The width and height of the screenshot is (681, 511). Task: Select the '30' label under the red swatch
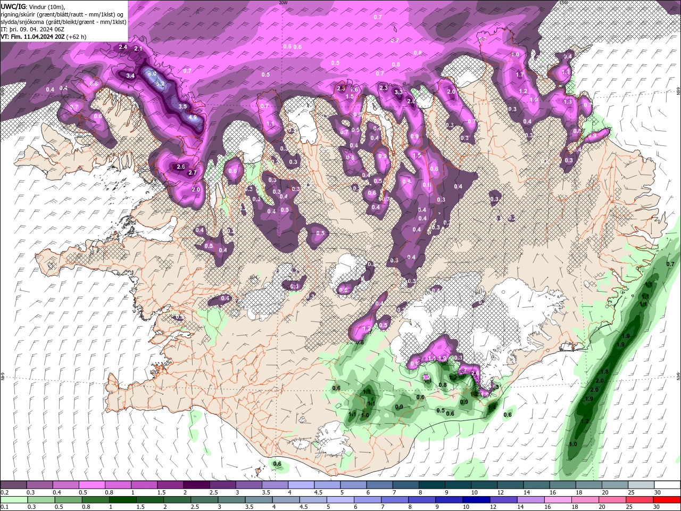[658, 507]
